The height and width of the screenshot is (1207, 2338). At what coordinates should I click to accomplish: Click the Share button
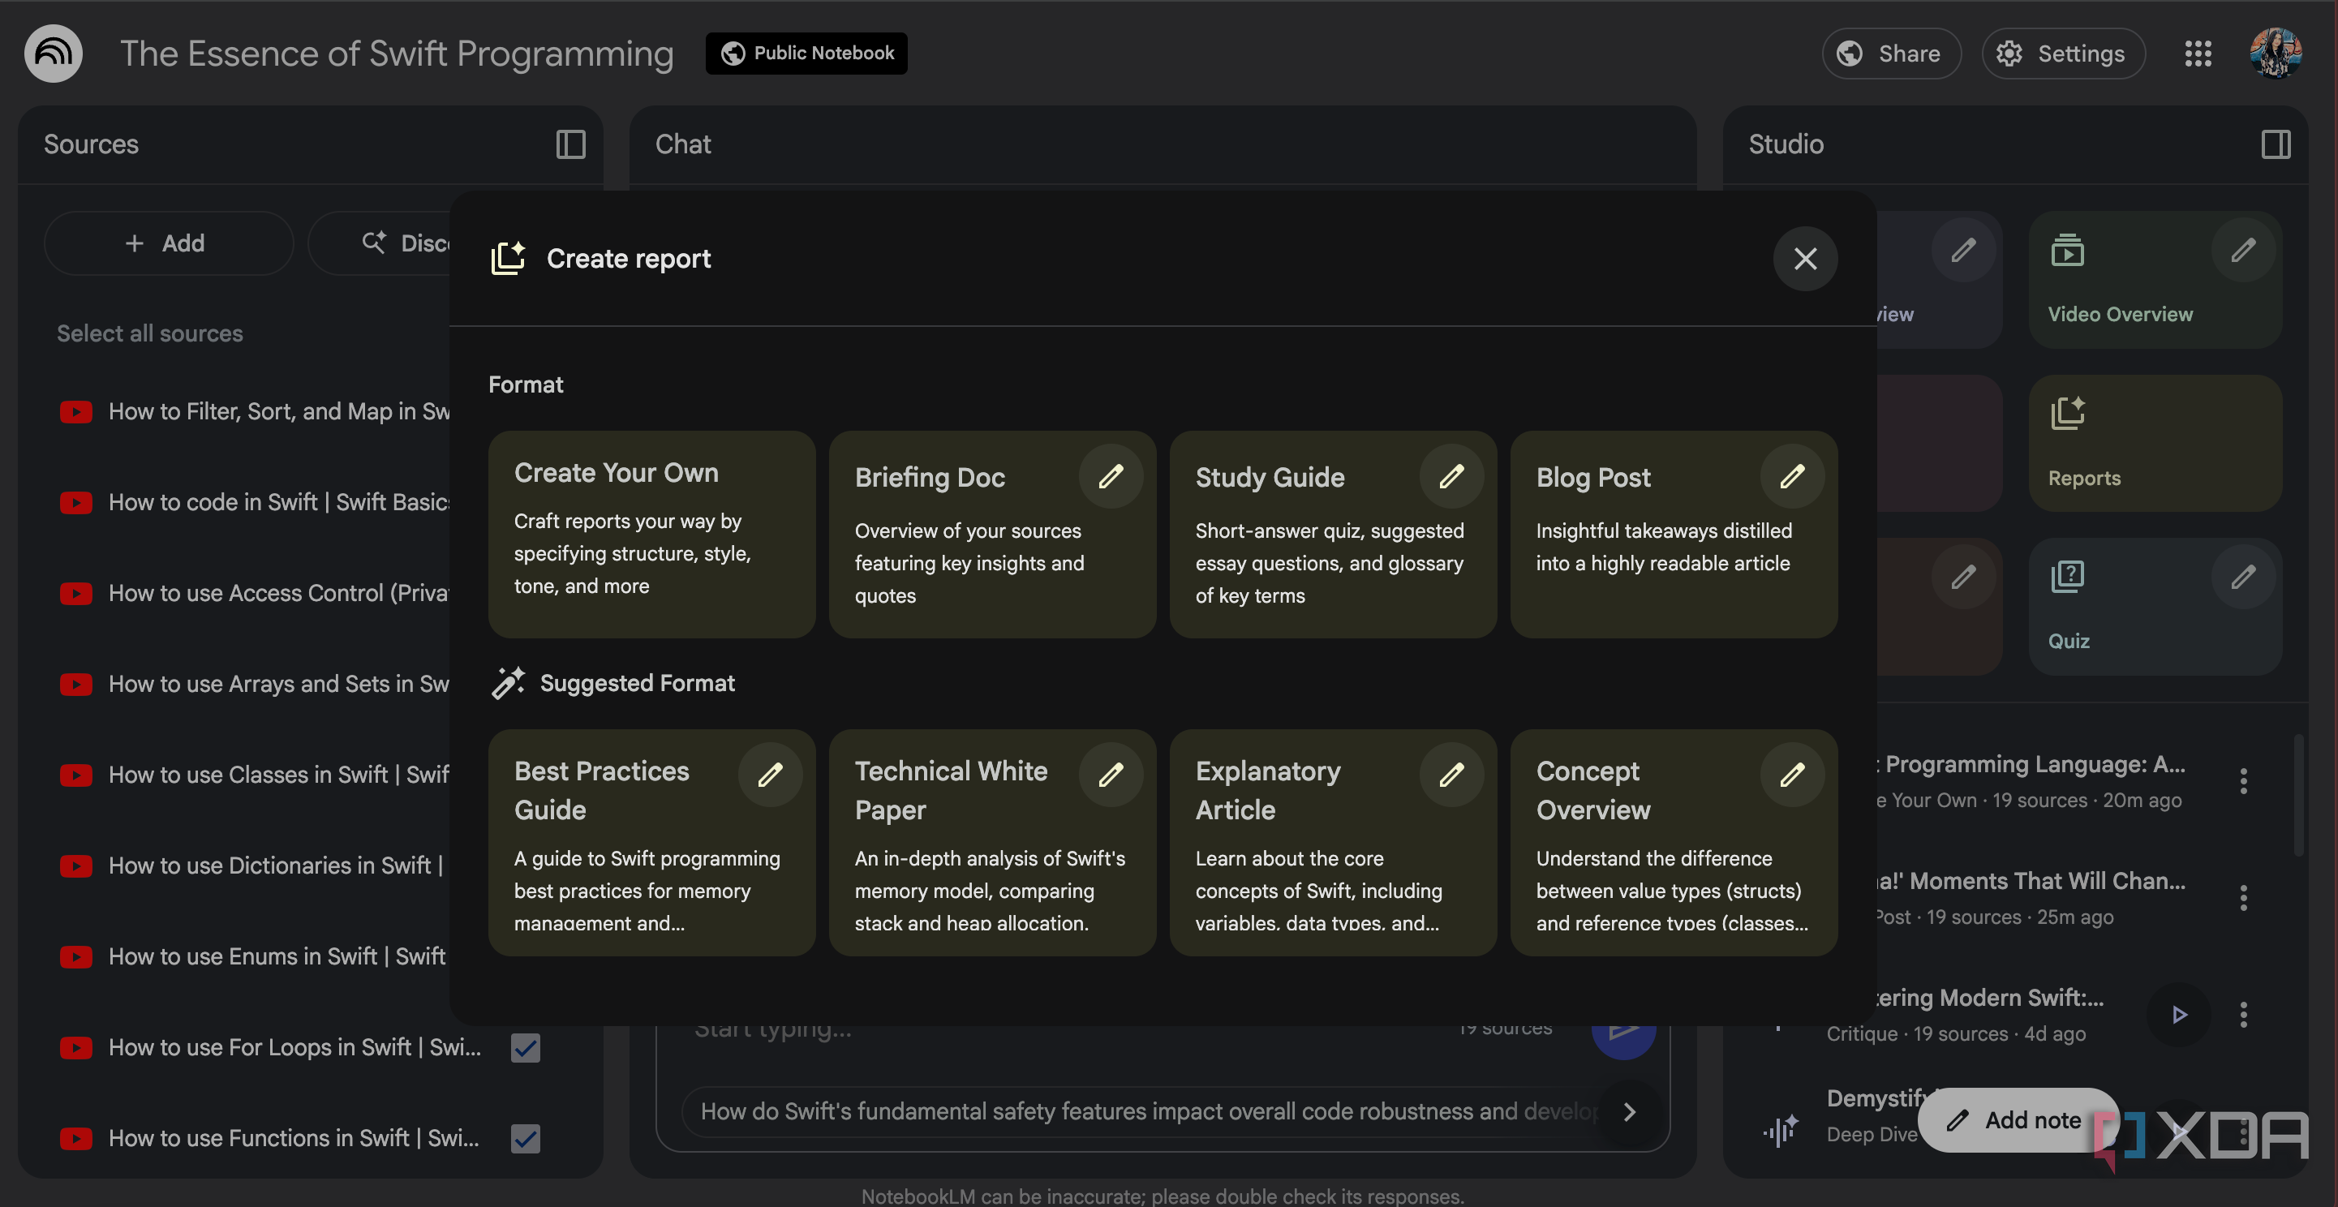[1890, 54]
